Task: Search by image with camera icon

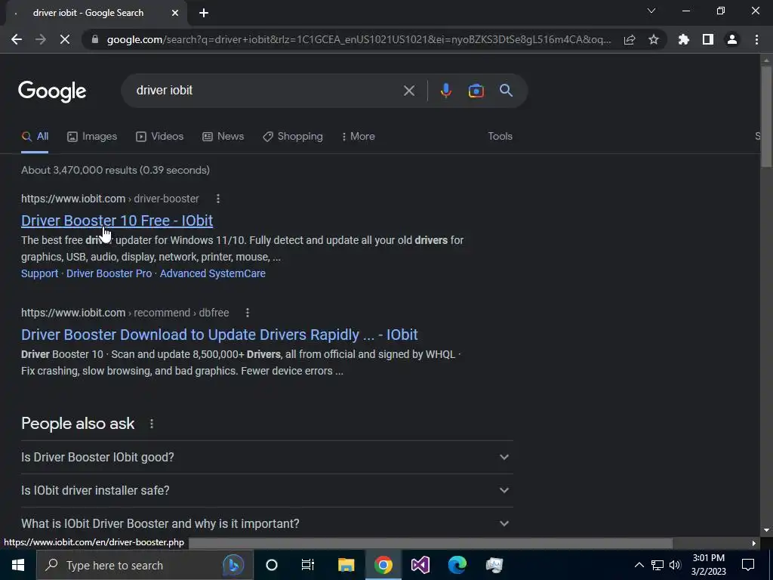Action: (x=476, y=91)
